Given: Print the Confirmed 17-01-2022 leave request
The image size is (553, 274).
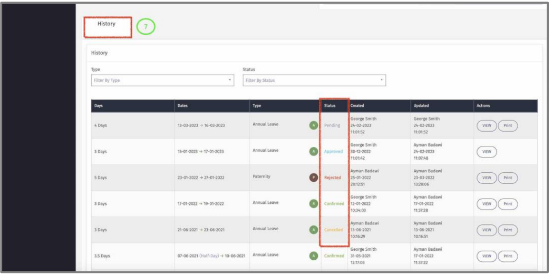Looking at the screenshot, I should pyautogui.click(x=508, y=204).
